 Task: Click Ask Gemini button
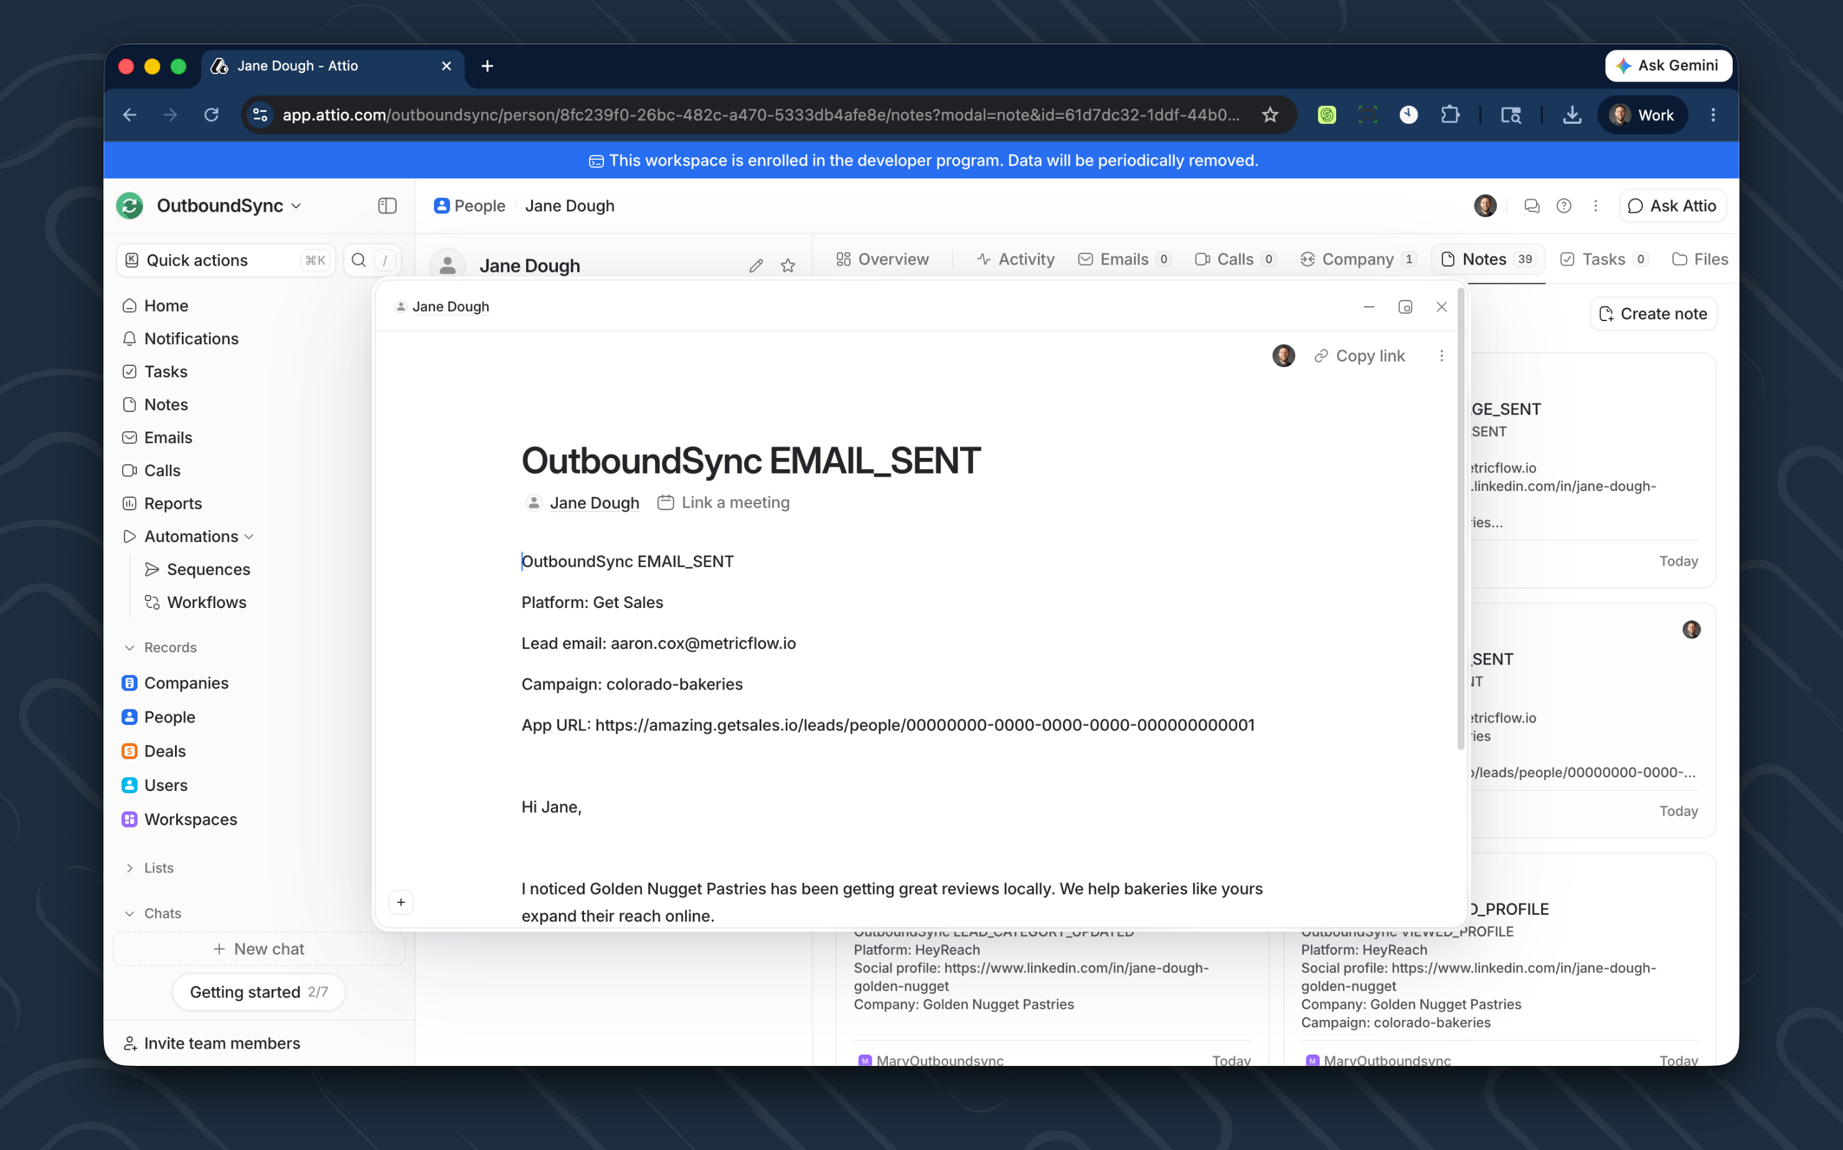(1668, 66)
